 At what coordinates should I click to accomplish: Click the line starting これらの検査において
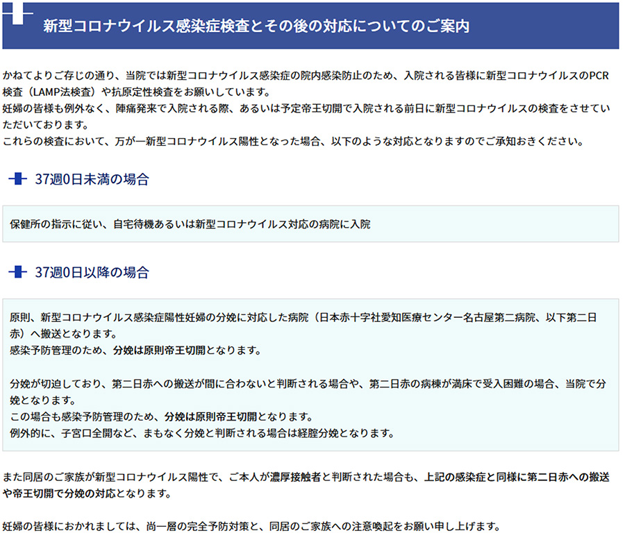pyautogui.click(x=292, y=142)
